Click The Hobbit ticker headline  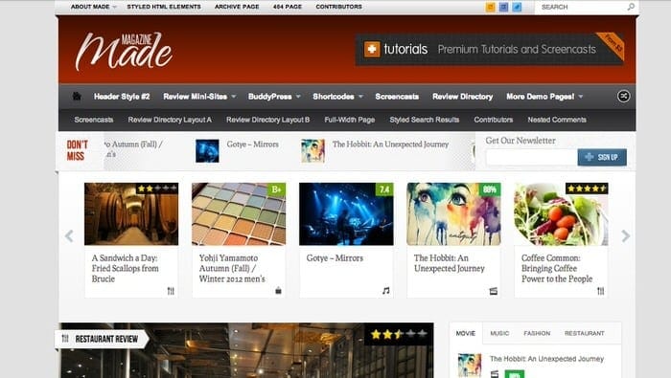390,145
